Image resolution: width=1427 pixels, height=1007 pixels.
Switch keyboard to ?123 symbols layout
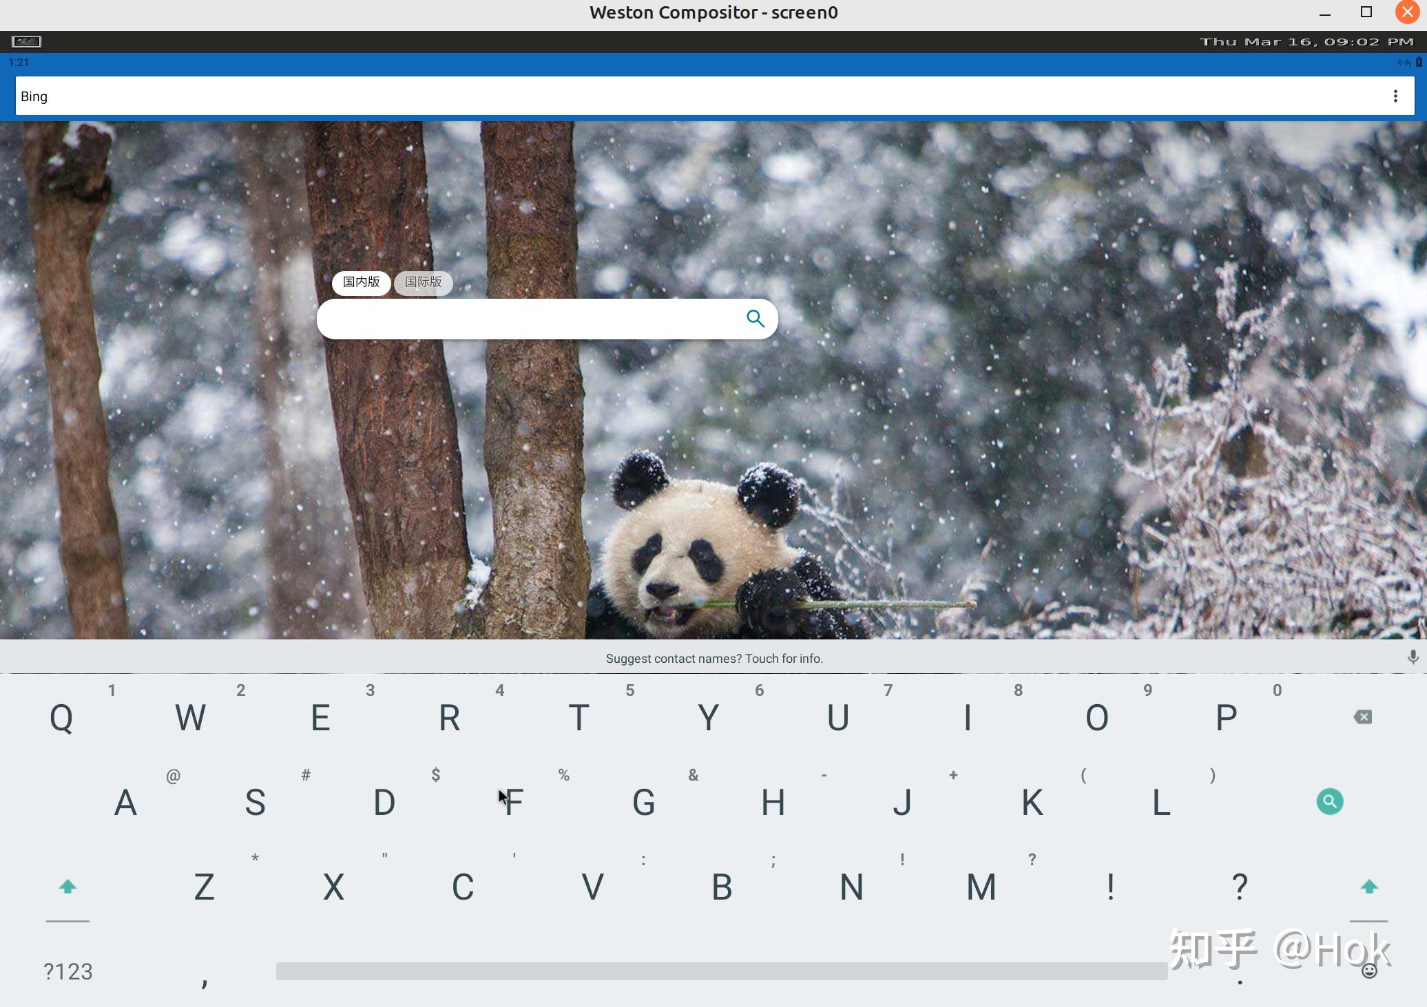(x=67, y=971)
